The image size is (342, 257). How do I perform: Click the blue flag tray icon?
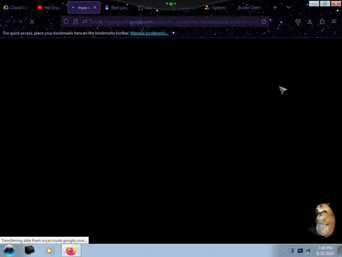pyautogui.click(x=292, y=251)
